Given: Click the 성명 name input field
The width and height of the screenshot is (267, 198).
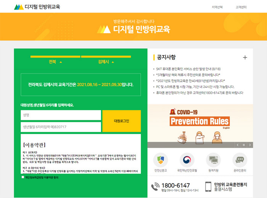Looking at the screenshot, I should click(61, 115).
